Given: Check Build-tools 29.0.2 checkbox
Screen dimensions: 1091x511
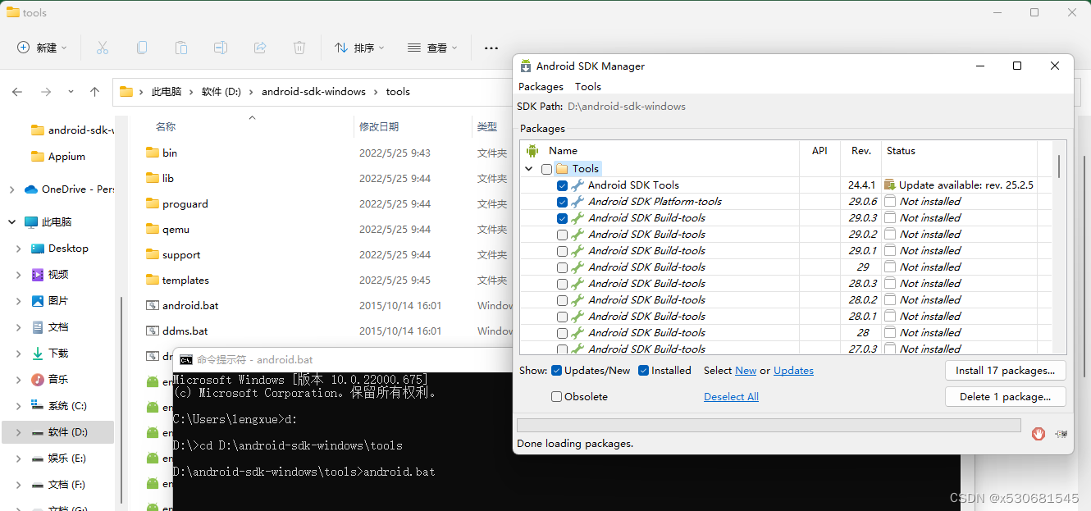Looking at the screenshot, I should tap(562, 235).
